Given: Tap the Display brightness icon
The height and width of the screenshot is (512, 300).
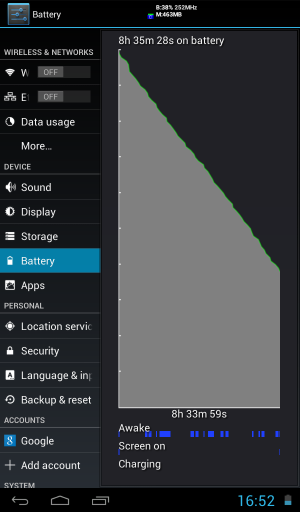Looking at the screenshot, I should 10,211.
